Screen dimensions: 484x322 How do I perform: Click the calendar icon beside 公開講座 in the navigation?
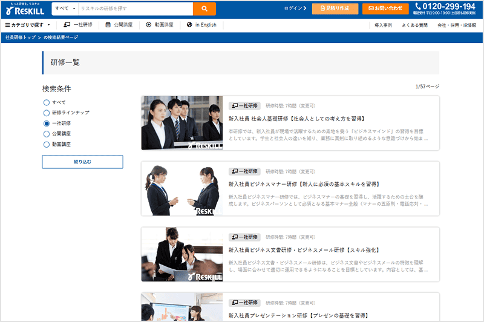pyautogui.click(x=108, y=25)
